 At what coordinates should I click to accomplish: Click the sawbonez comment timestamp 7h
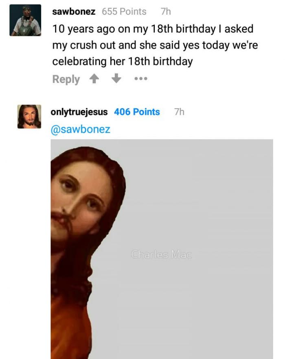point(166,11)
